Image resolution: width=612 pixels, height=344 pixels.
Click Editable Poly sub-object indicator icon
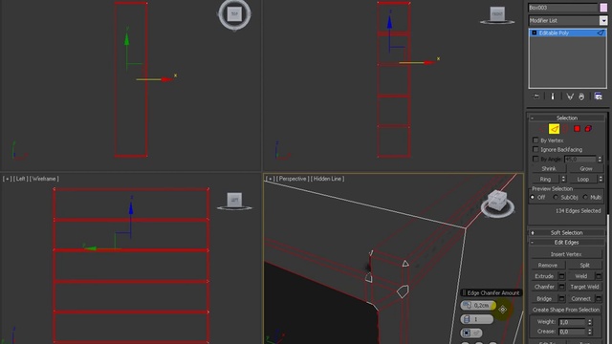click(x=601, y=33)
